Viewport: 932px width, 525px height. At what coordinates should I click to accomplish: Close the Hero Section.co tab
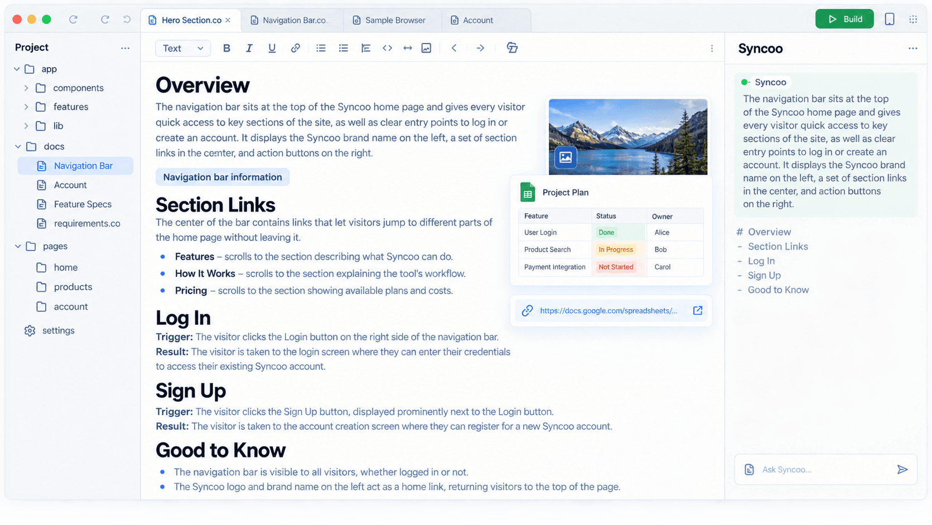pyautogui.click(x=228, y=20)
